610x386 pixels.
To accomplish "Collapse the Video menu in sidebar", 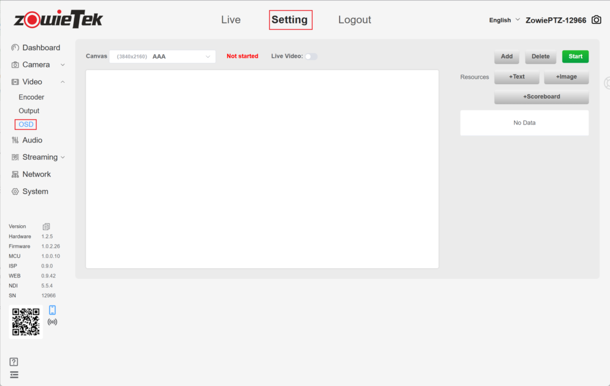I will [x=39, y=82].
